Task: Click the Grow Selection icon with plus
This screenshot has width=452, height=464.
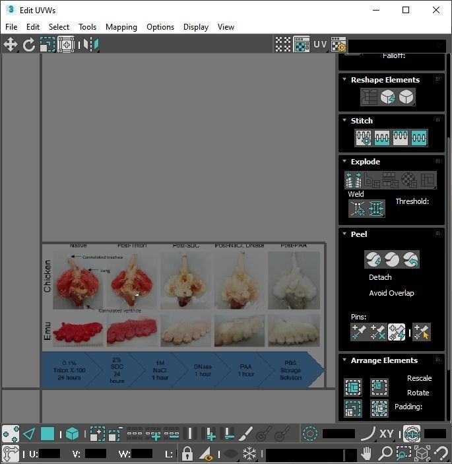Action: click(97, 434)
